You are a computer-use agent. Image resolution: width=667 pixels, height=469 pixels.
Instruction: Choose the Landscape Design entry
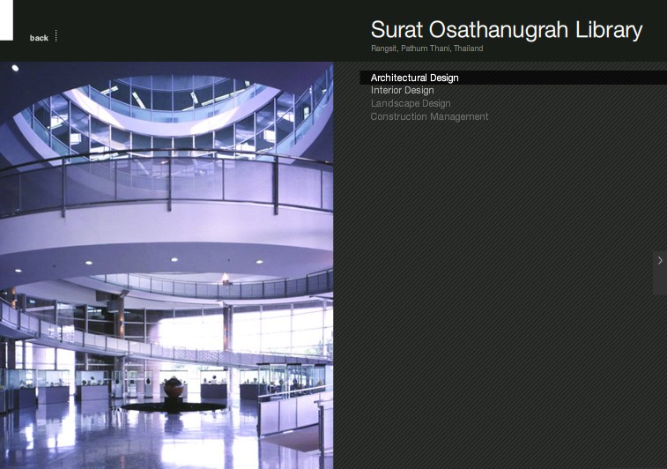click(x=411, y=103)
